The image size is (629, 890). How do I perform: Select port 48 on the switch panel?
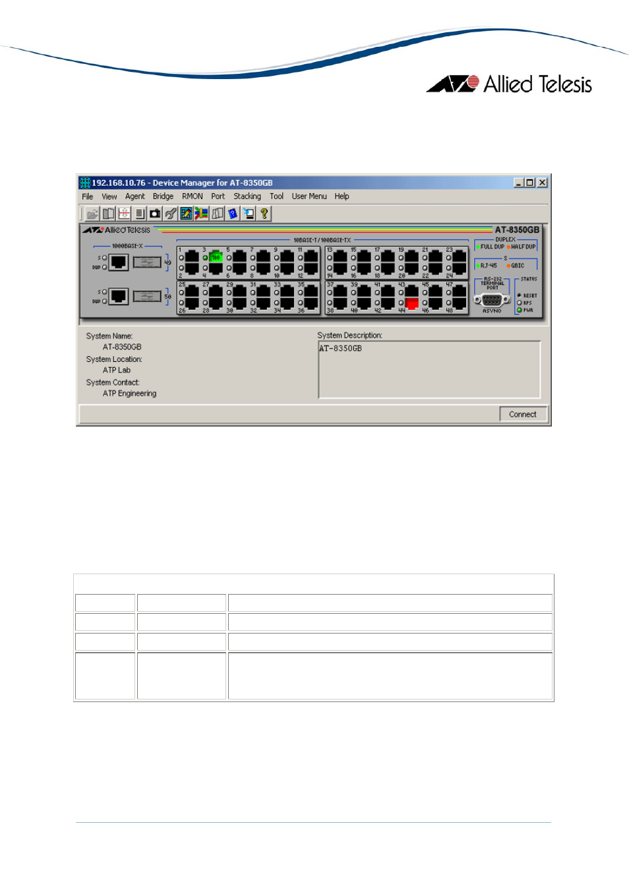pyautogui.click(x=460, y=303)
